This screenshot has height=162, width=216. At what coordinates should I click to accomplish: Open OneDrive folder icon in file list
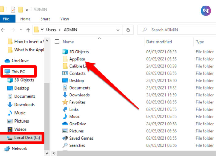[x=65, y=124]
